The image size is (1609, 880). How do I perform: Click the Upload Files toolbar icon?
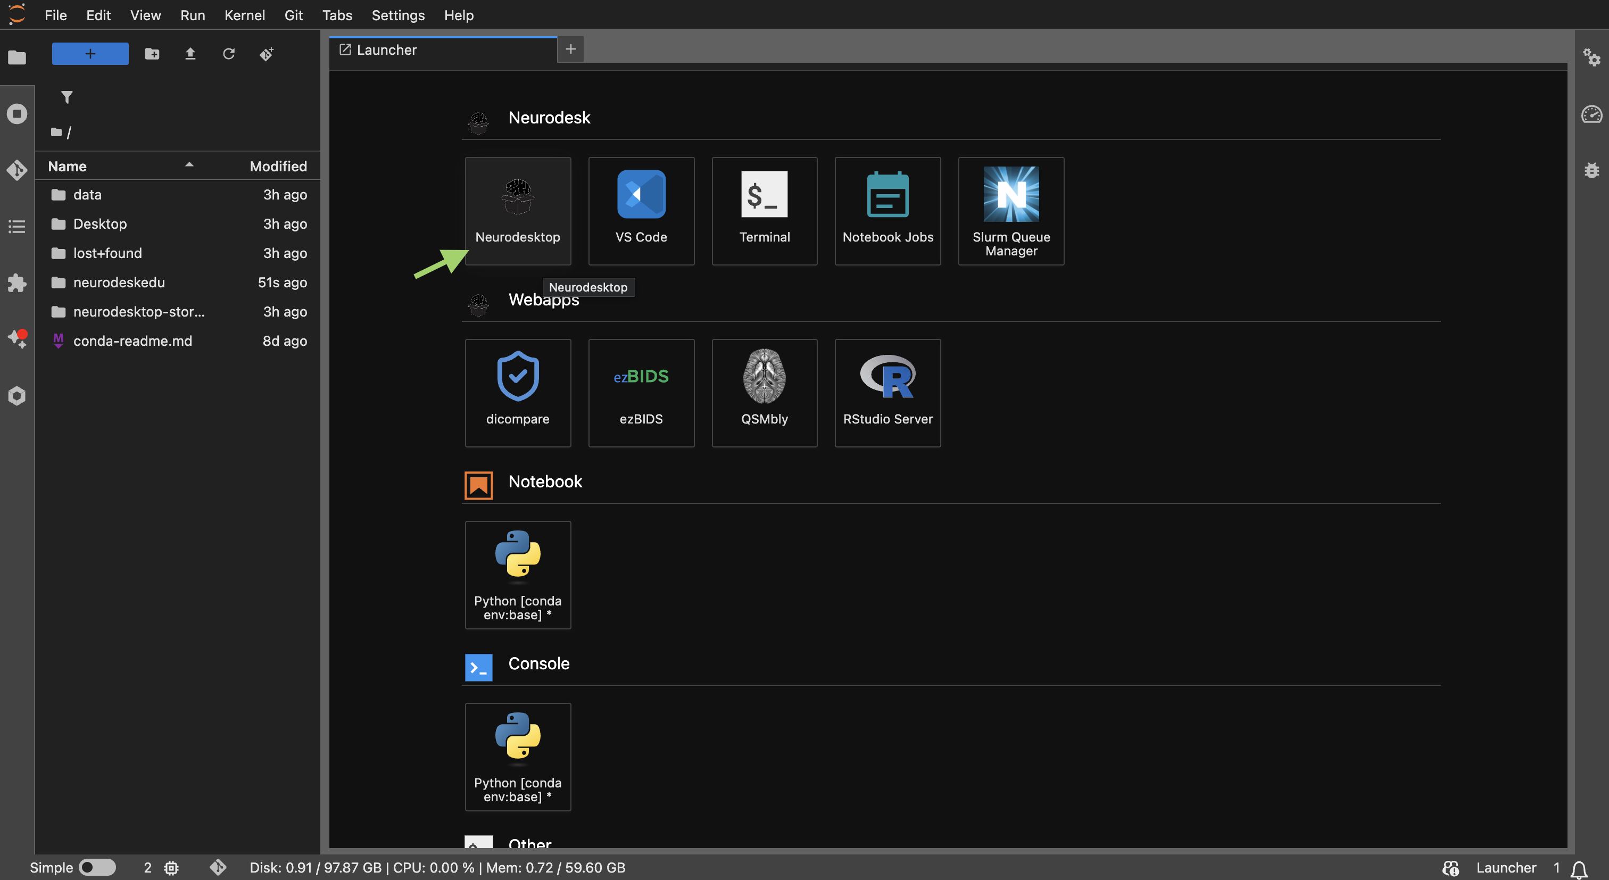pos(190,54)
